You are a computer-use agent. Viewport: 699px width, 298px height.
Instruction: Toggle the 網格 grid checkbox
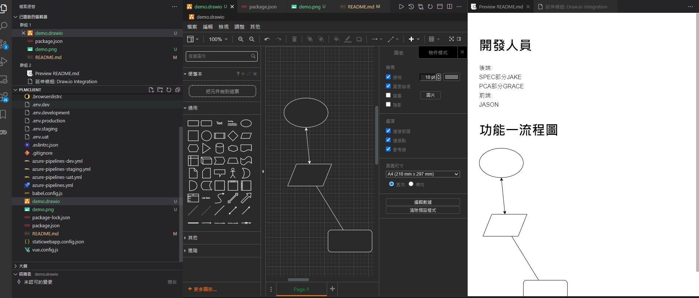388,77
